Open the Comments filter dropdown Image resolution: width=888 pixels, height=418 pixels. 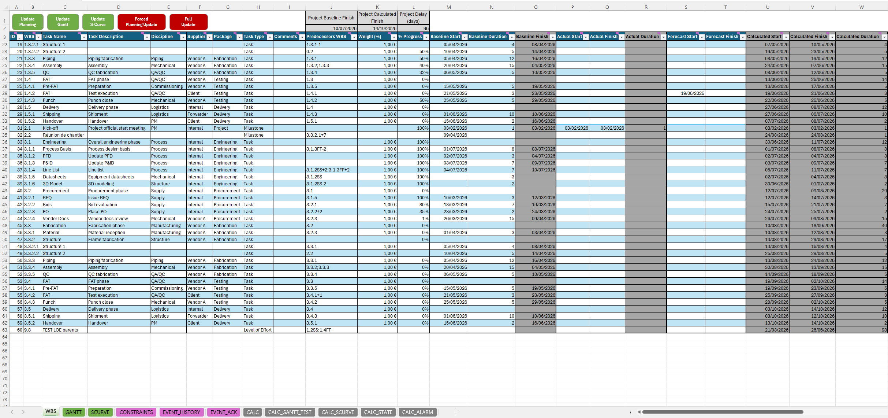click(302, 37)
